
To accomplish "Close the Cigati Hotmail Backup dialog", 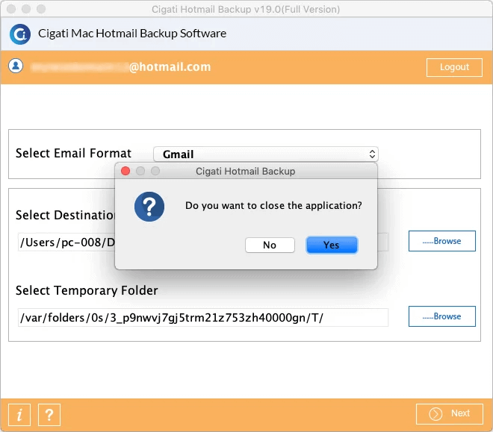I will 125,171.
